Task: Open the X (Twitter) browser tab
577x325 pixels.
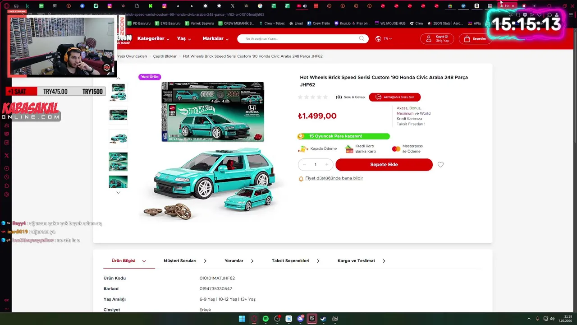Action: pyautogui.click(x=233, y=6)
